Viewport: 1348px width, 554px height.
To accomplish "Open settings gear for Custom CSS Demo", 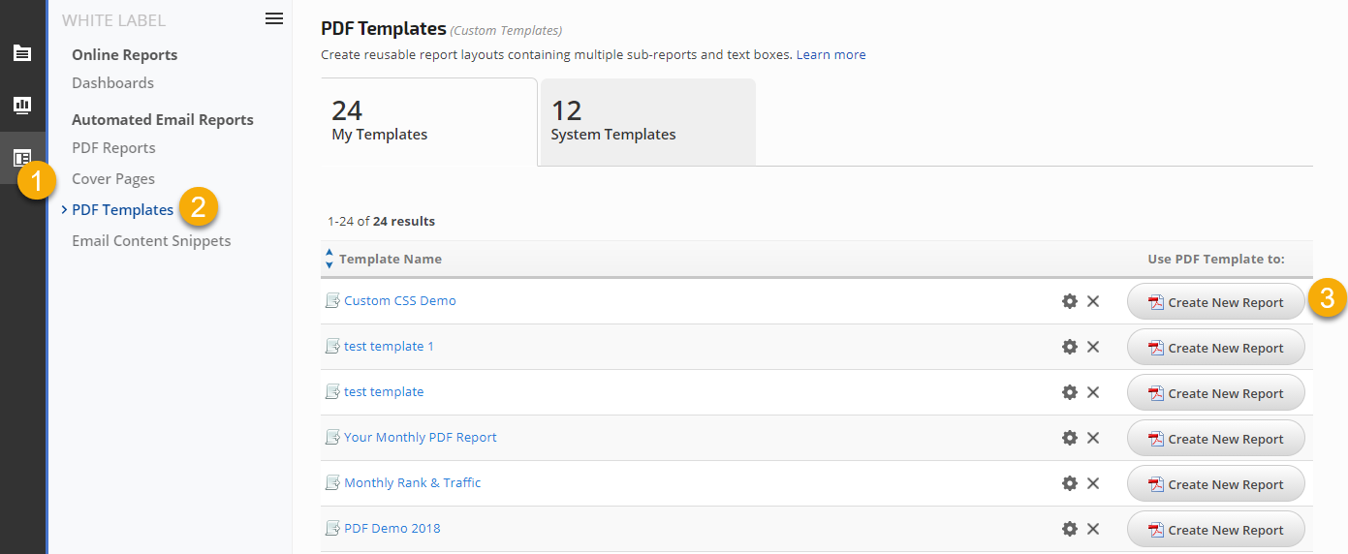I will point(1070,301).
